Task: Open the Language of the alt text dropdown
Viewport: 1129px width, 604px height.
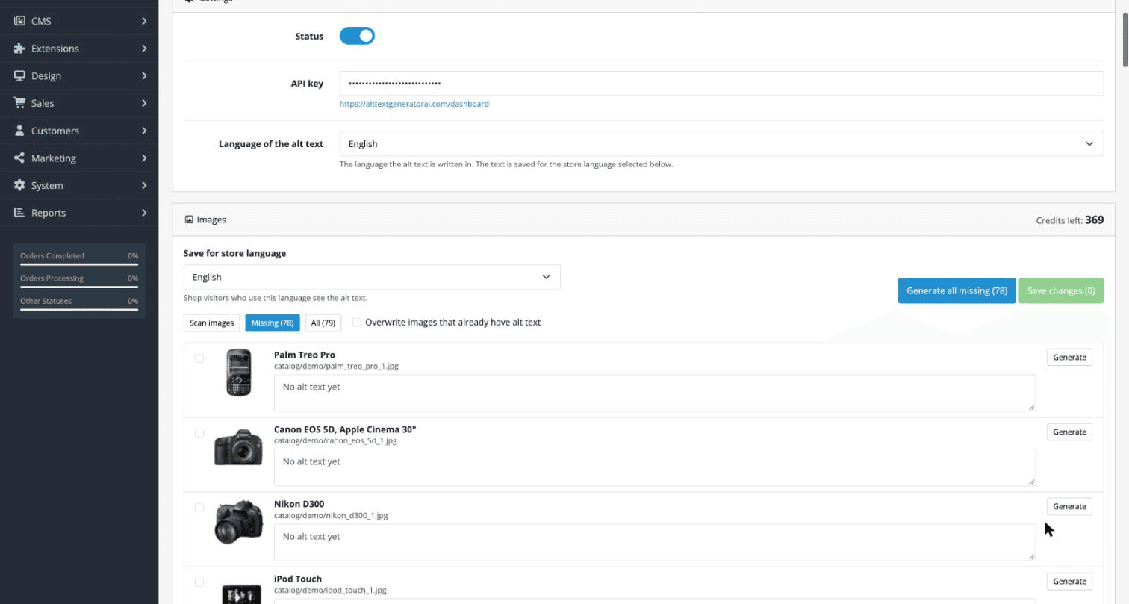Action: pyautogui.click(x=721, y=143)
